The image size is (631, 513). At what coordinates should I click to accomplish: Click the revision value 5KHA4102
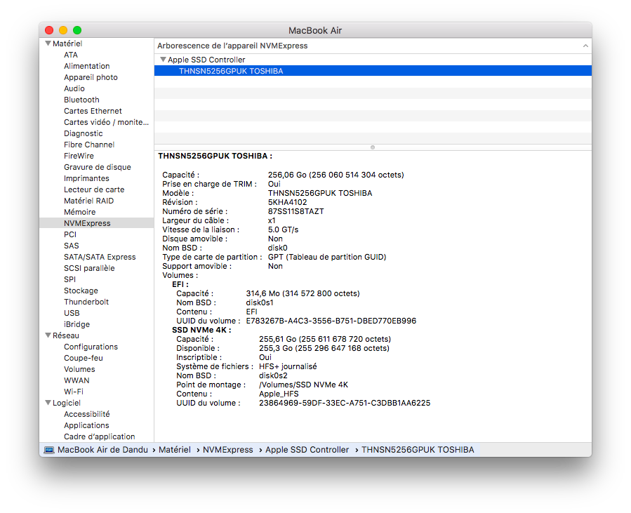pyautogui.click(x=287, y=202)
